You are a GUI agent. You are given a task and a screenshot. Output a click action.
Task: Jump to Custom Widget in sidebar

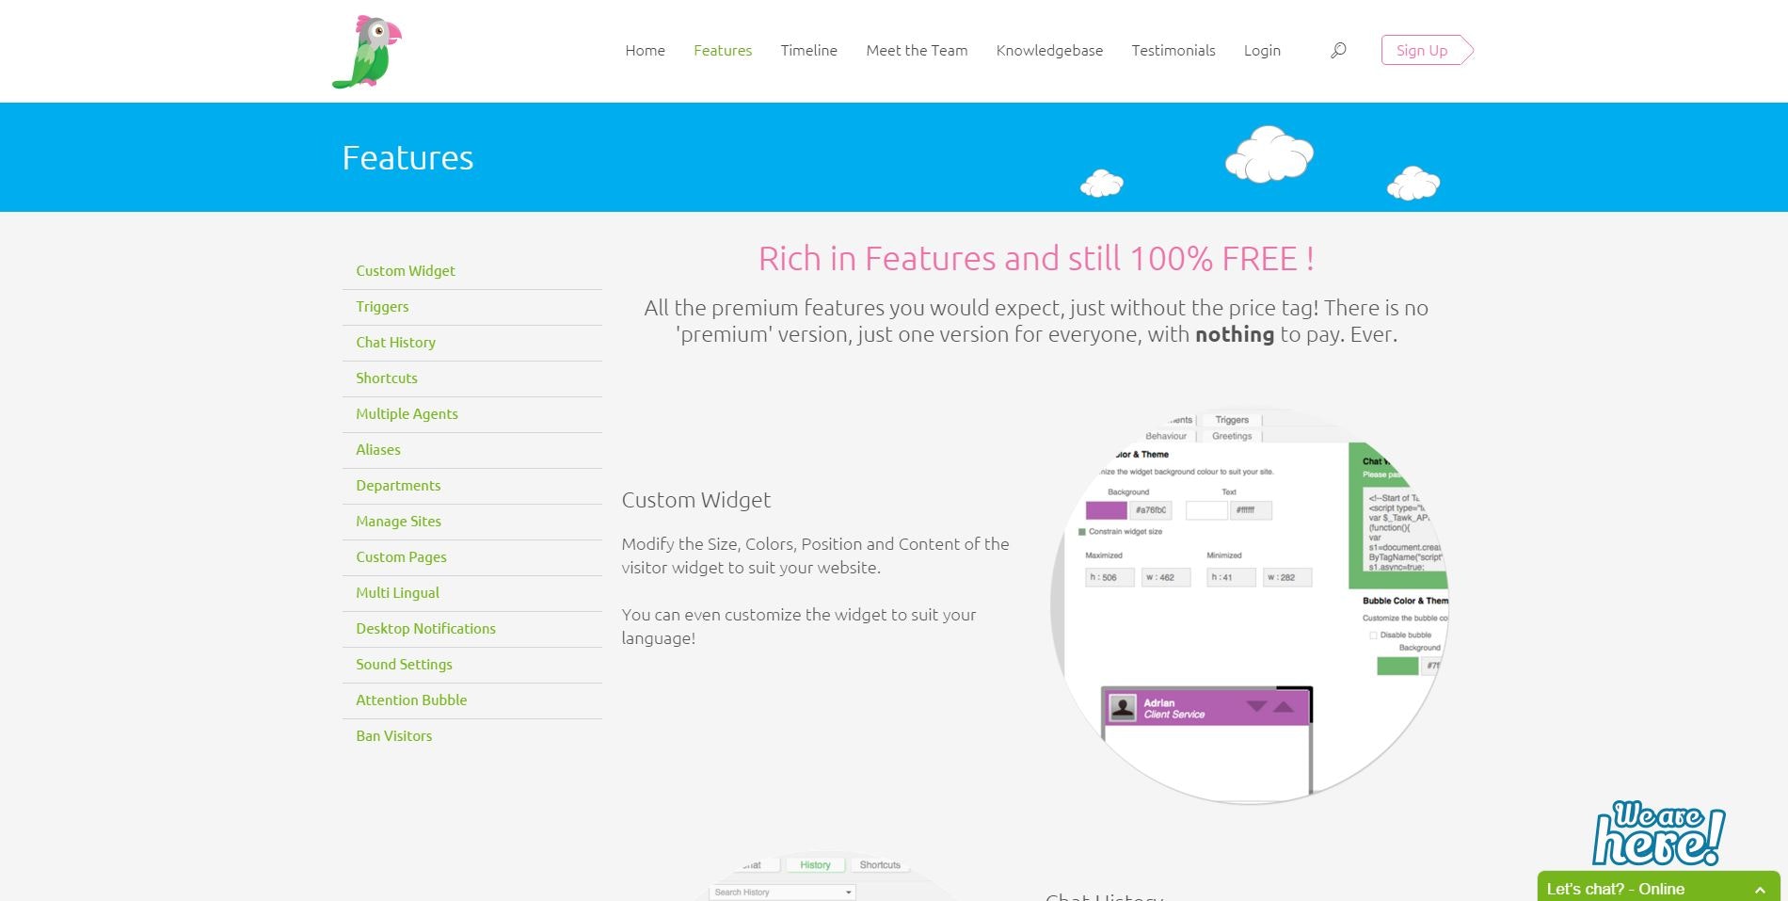click(x=406, y=270)
